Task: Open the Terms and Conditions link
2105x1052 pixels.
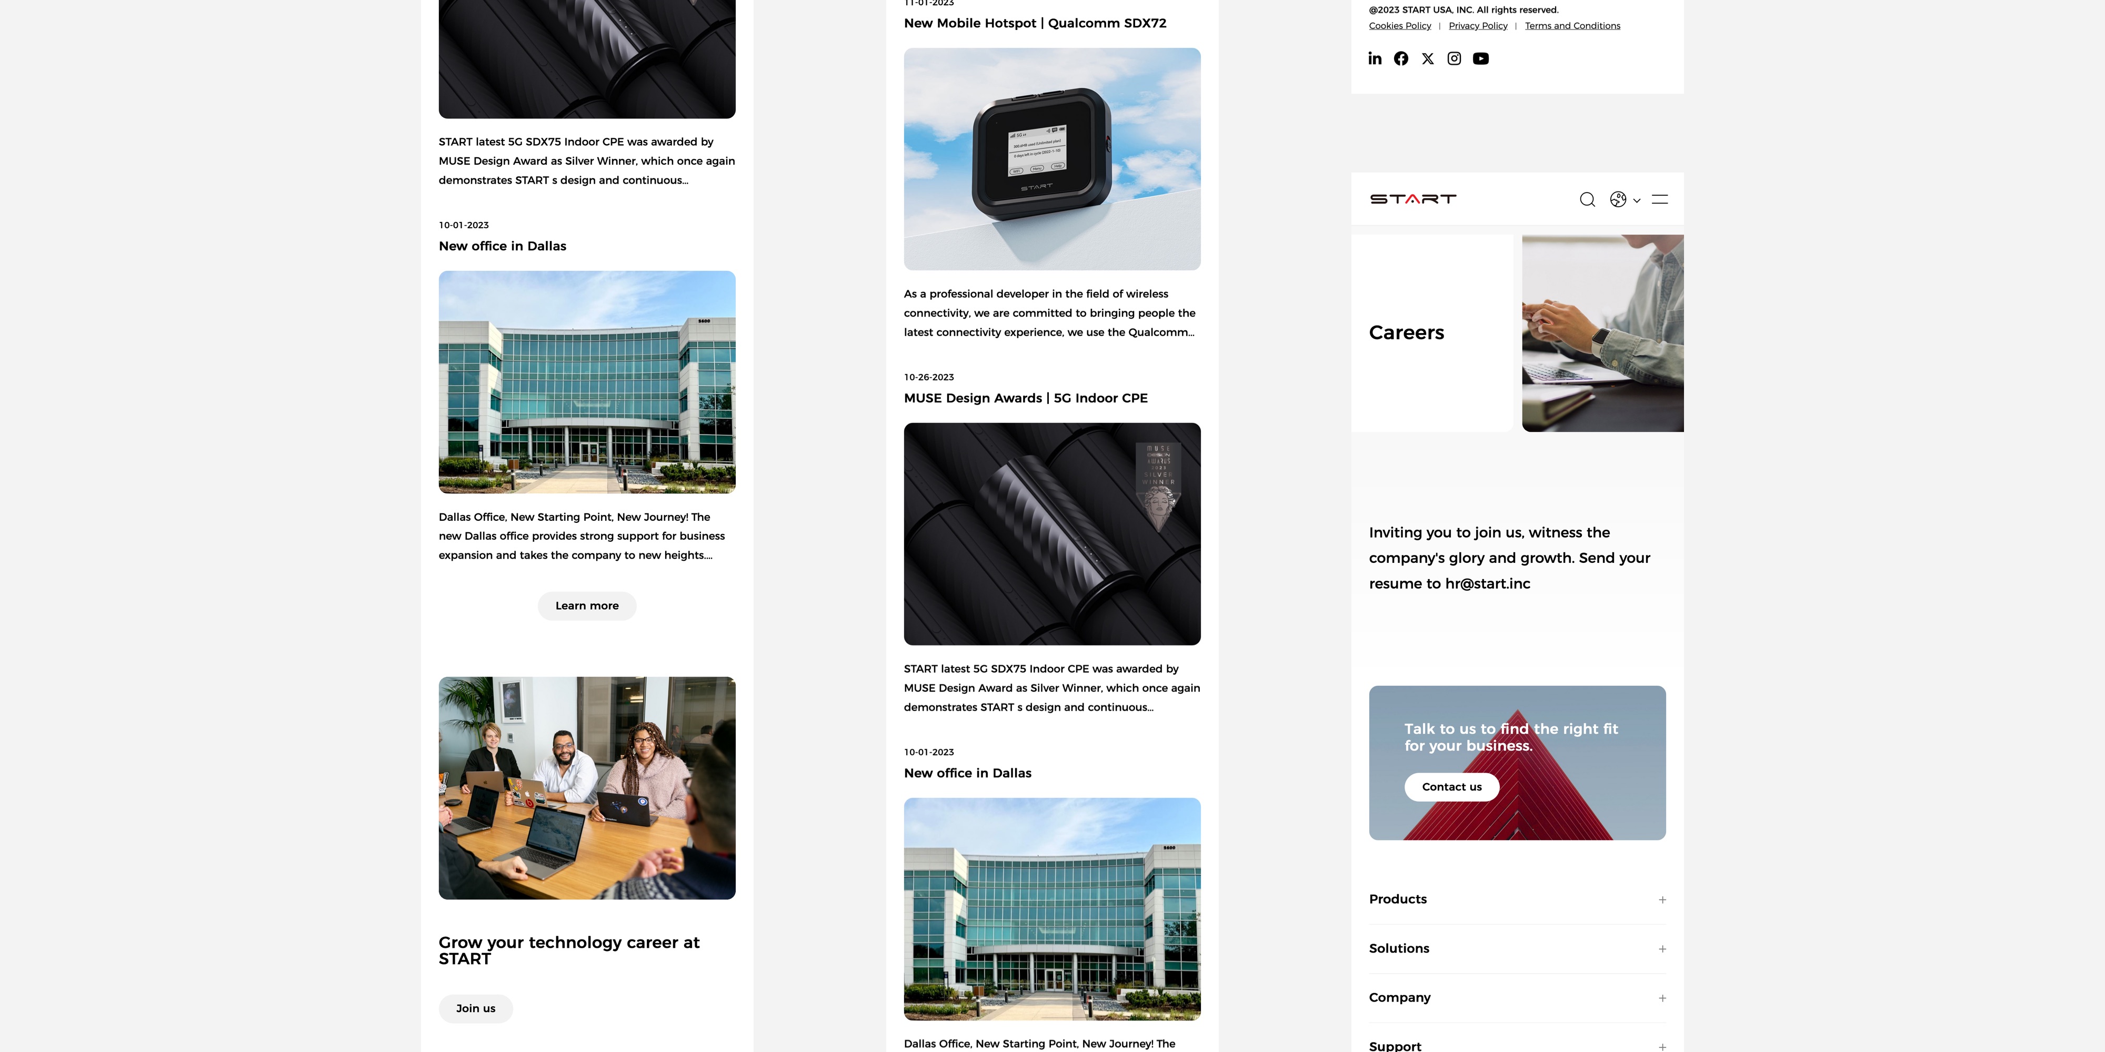Action: click(1572, 26)
